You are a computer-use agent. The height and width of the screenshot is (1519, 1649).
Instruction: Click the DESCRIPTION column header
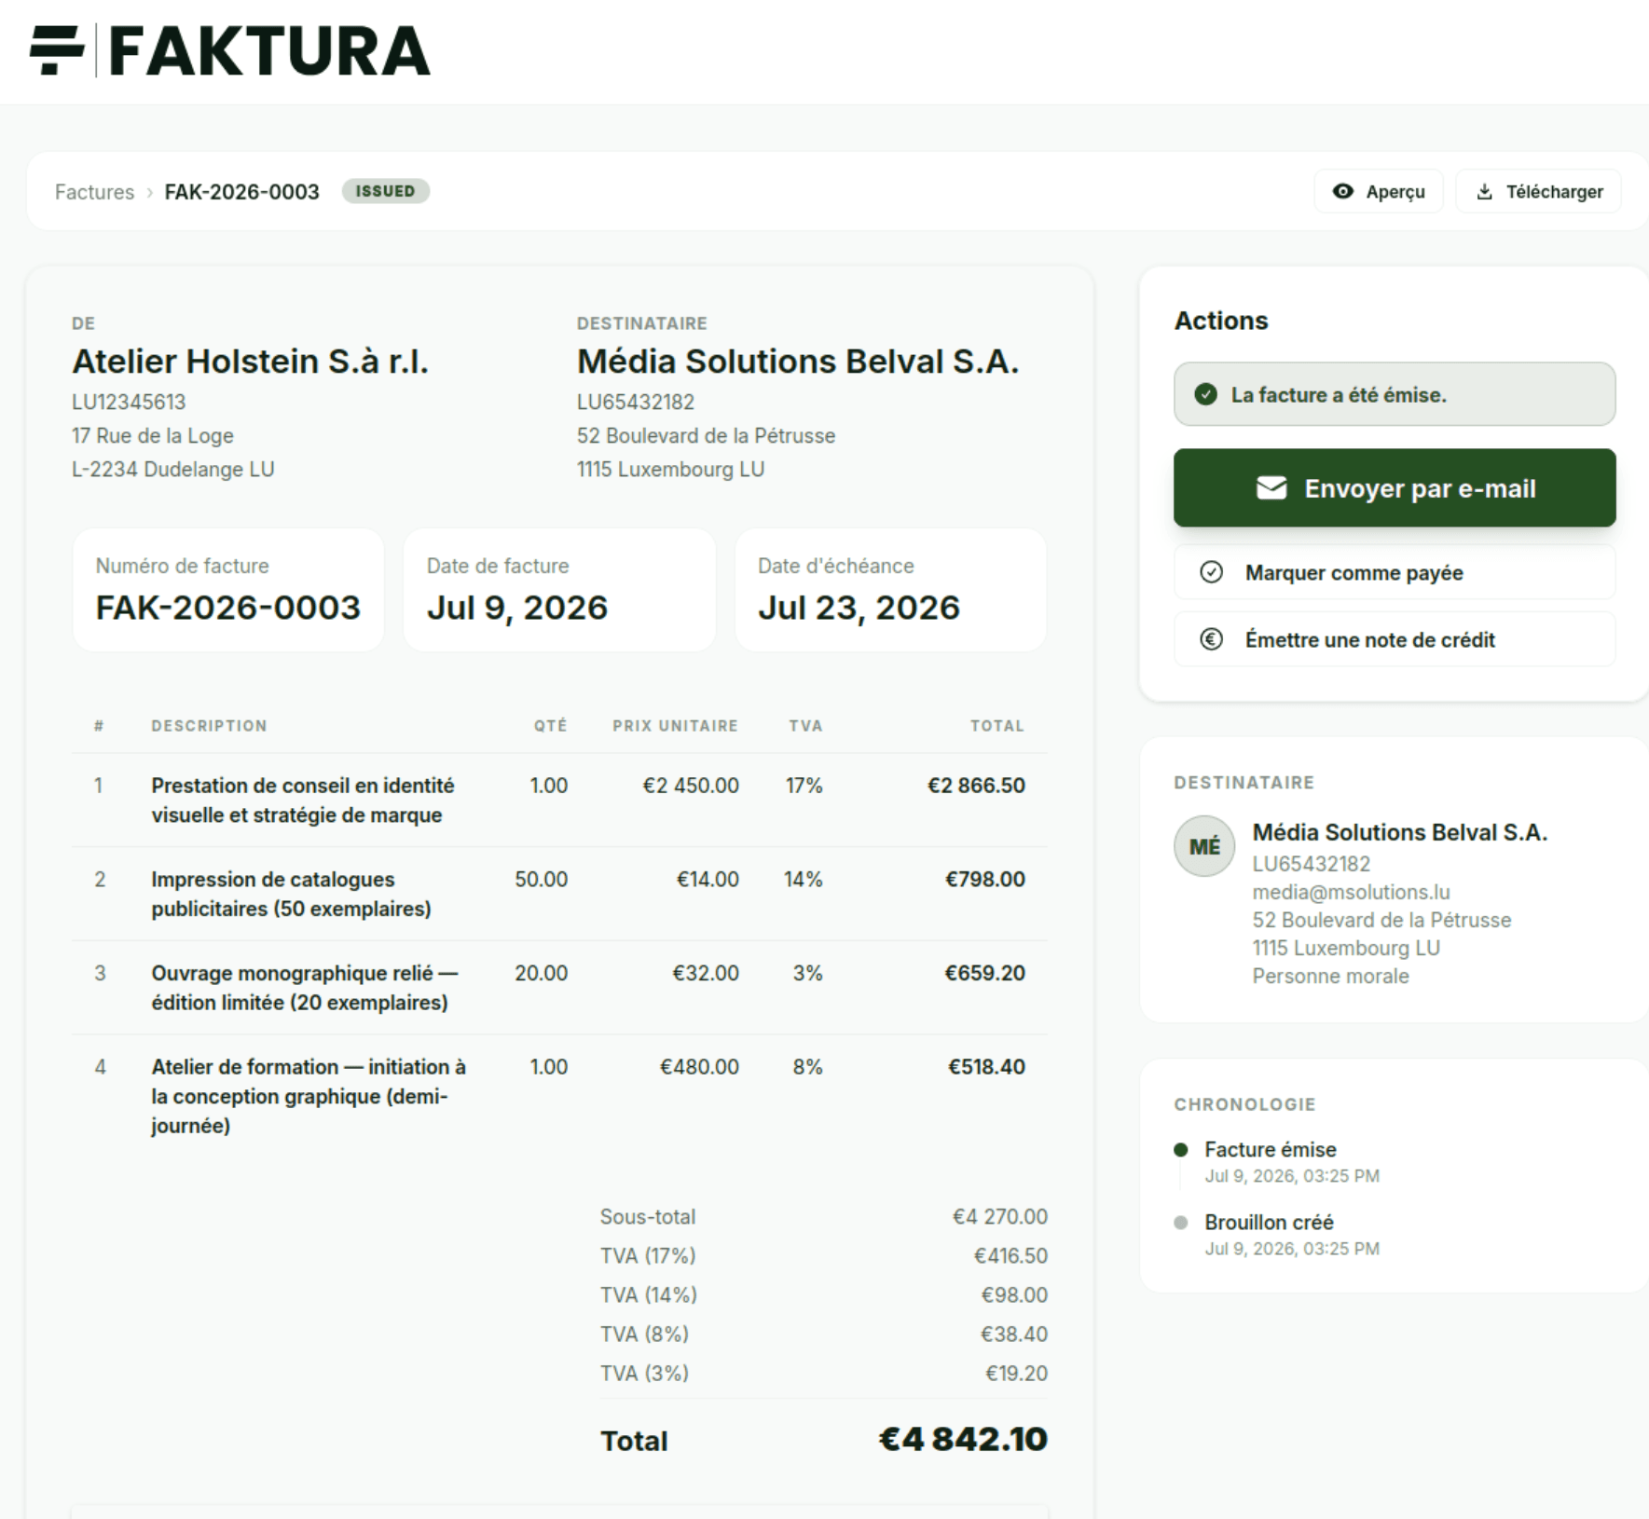click(x=209, y=726)
